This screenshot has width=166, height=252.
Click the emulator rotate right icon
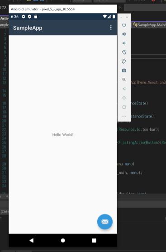(x=124, y=62)
